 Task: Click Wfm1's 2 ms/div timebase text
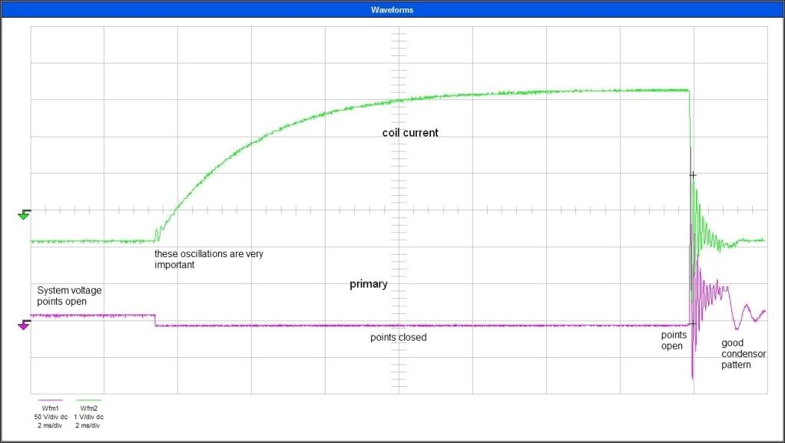50,425
